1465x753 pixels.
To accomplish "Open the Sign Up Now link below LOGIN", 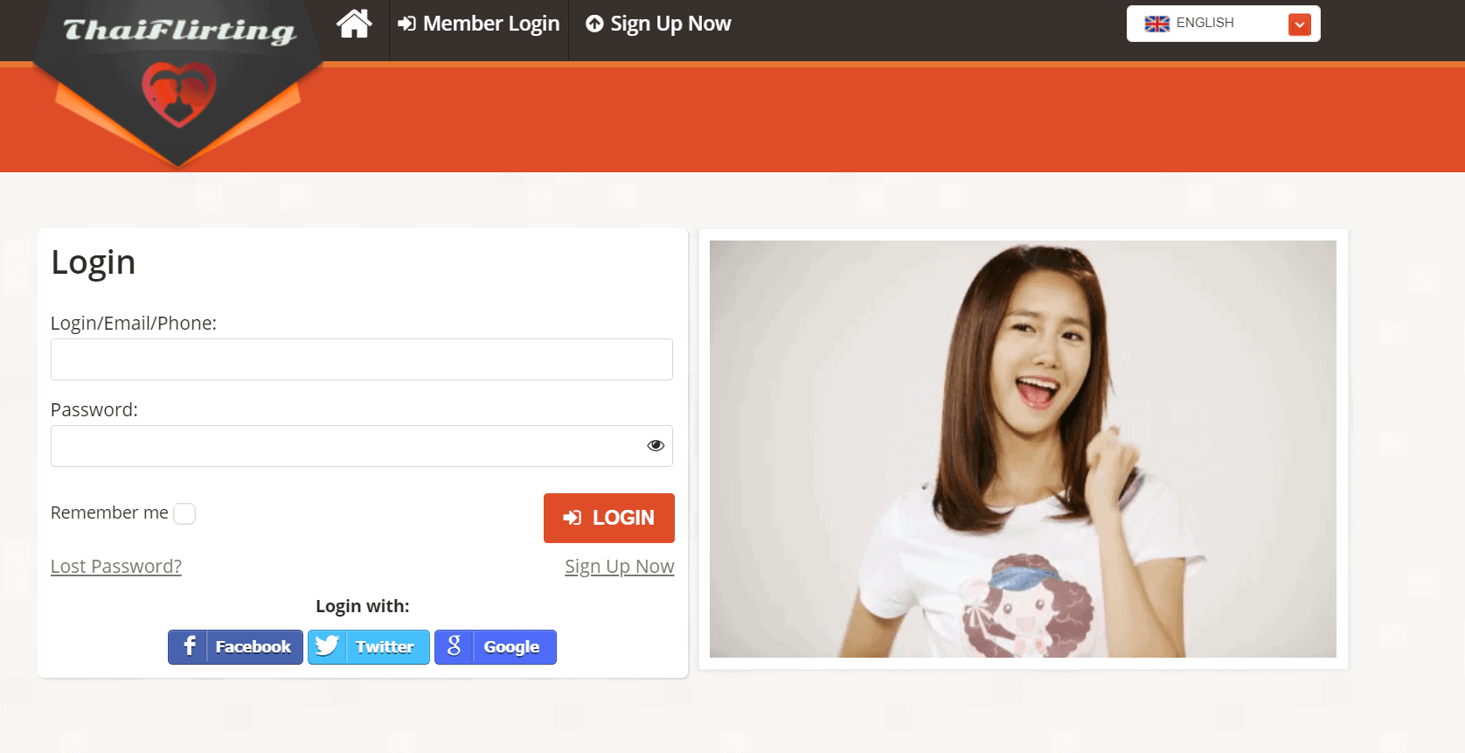I will (x=619, y=567).
